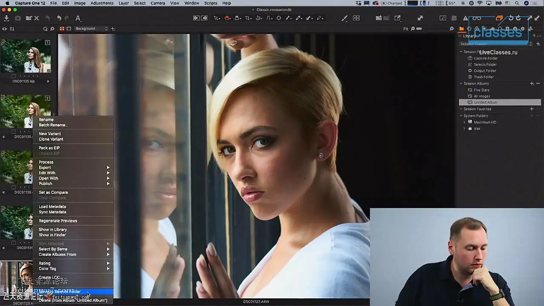
Task: Click the Capture camera toolbar icon
Action: coord(18,18)
